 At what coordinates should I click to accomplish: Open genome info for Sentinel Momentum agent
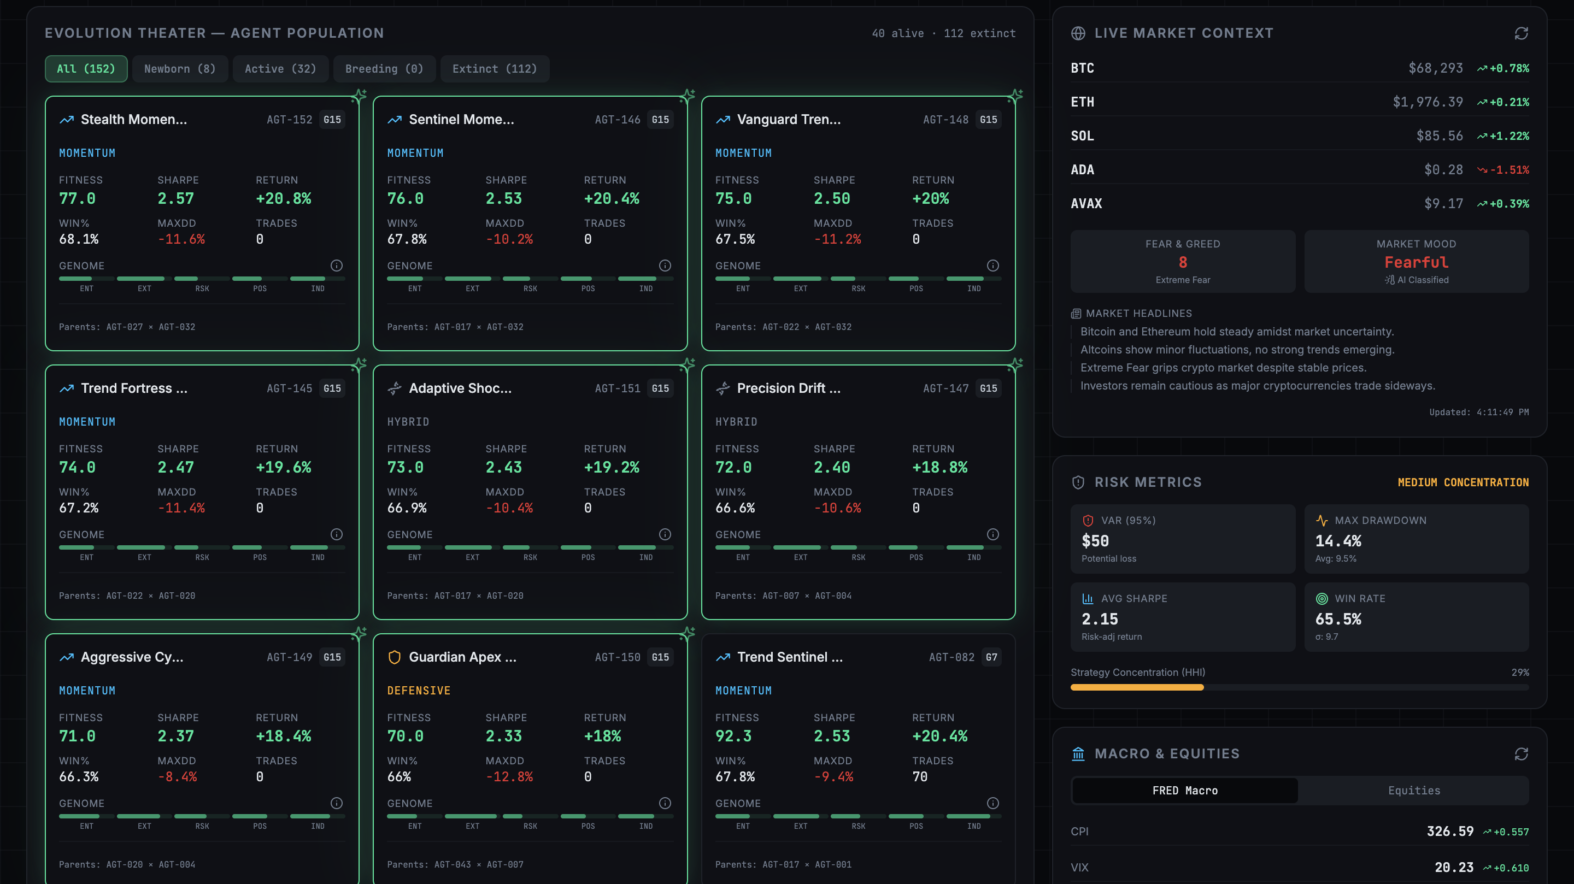coord(665,266)
